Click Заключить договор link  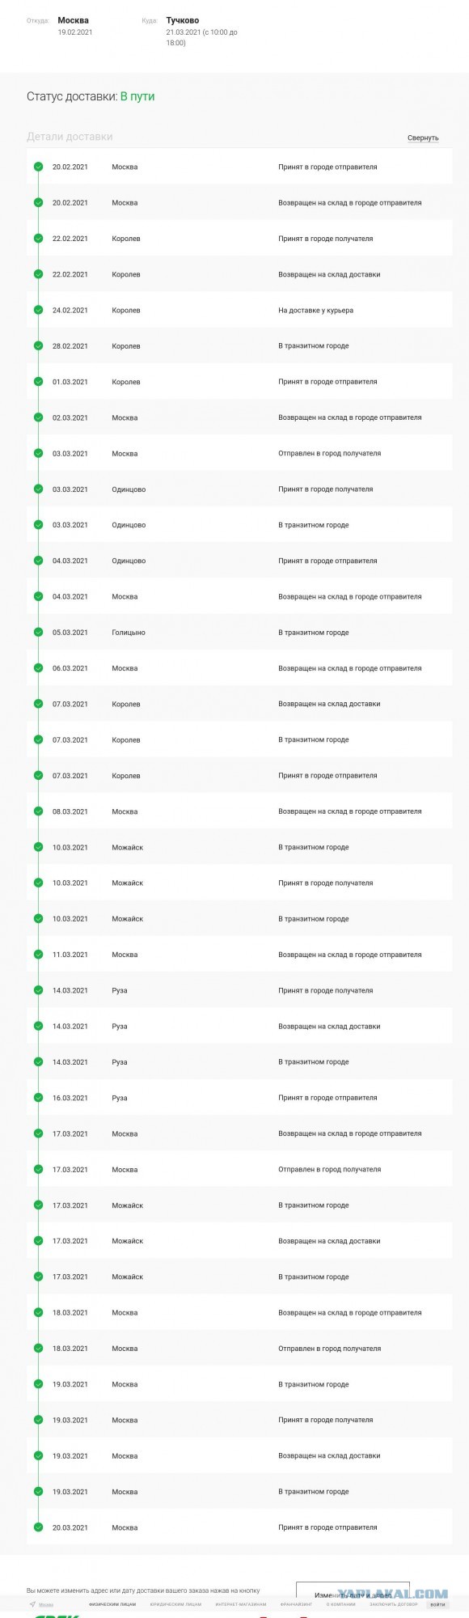(x=394, y=1604)
